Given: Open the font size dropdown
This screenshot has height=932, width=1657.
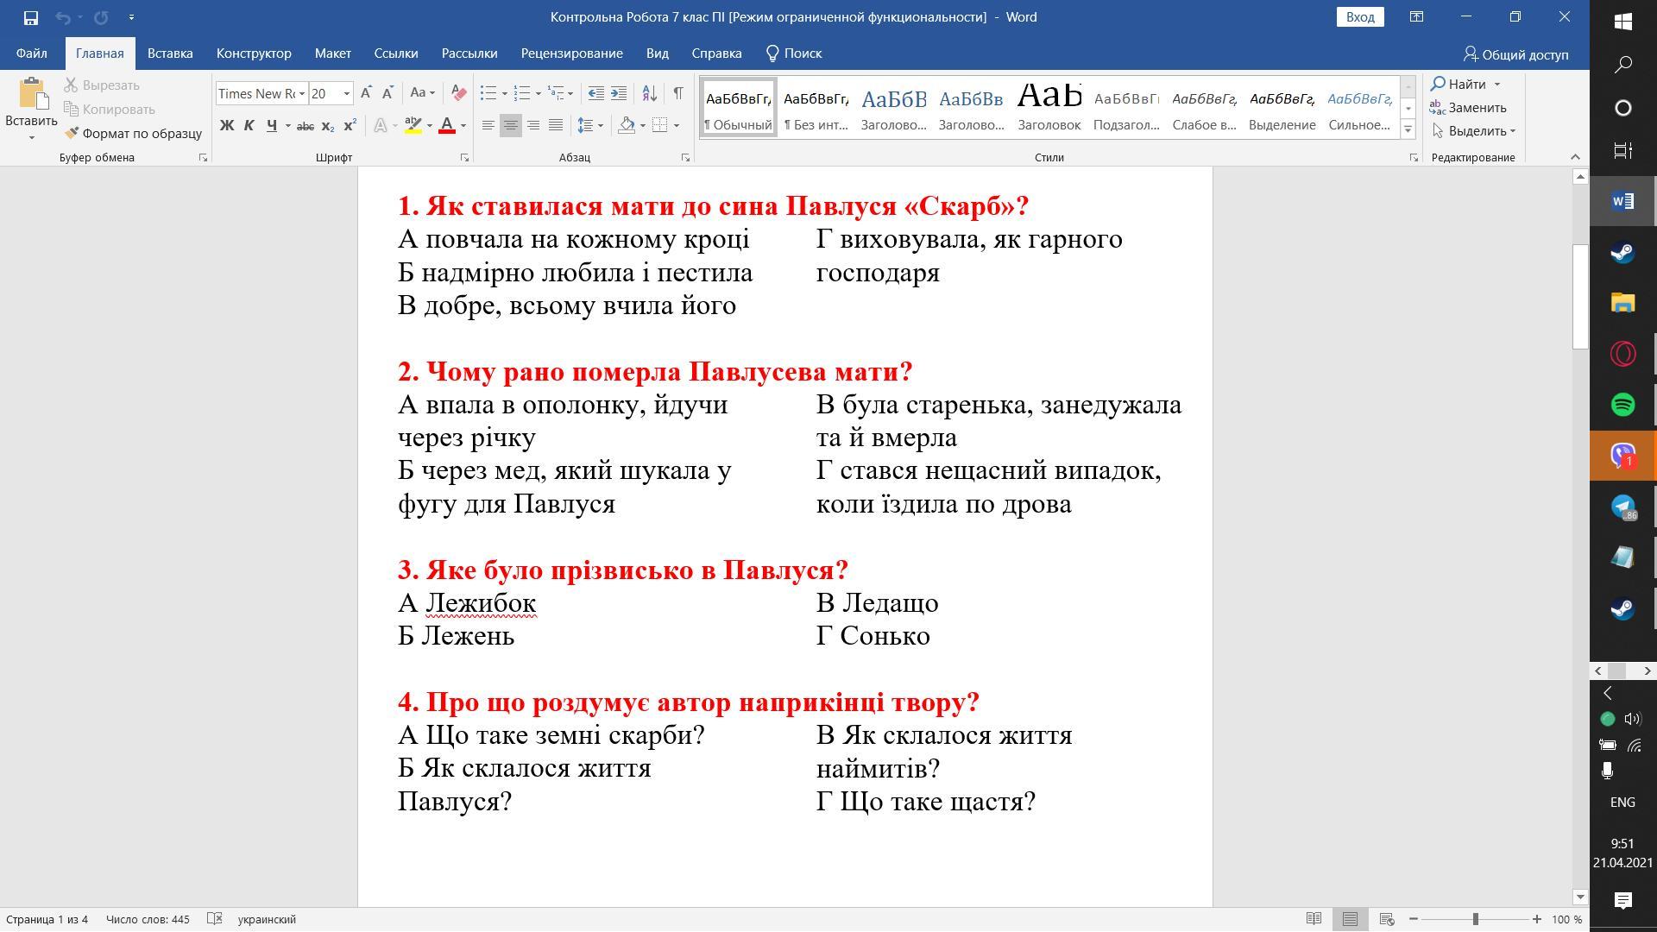Looking at the screenshot, I should (x=347, y=93).
